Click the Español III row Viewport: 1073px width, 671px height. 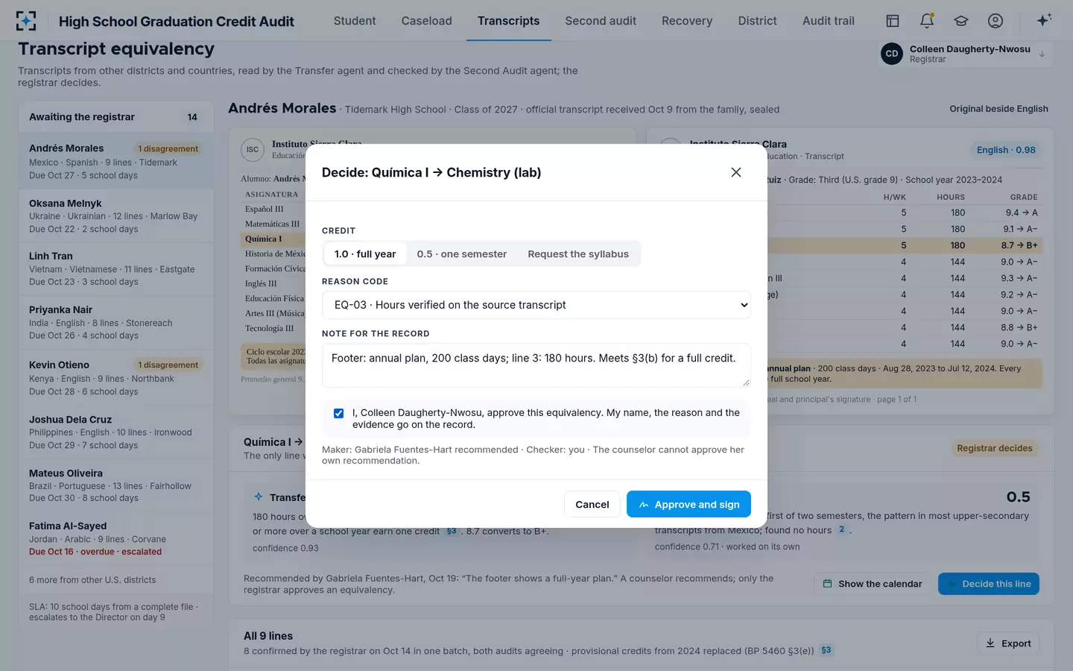273,209
